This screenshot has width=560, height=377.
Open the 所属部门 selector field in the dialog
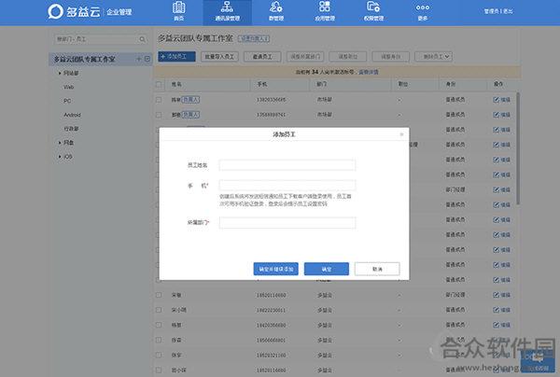pyautogui.click(x=287, y=223)
